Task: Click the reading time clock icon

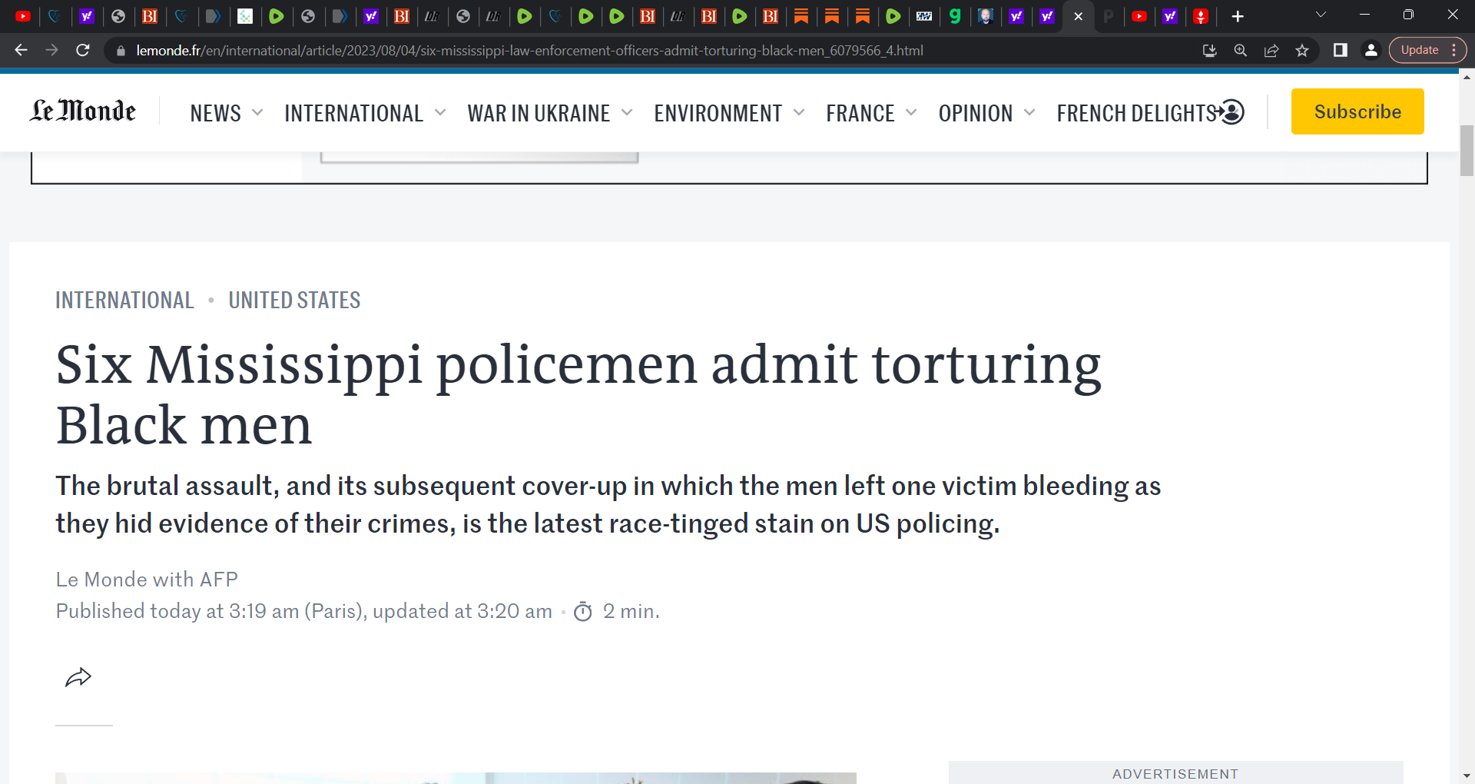Action: click(x=583, y=611)
